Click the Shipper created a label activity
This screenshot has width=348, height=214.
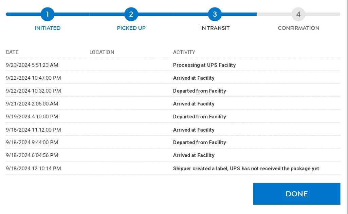(247, 168)
